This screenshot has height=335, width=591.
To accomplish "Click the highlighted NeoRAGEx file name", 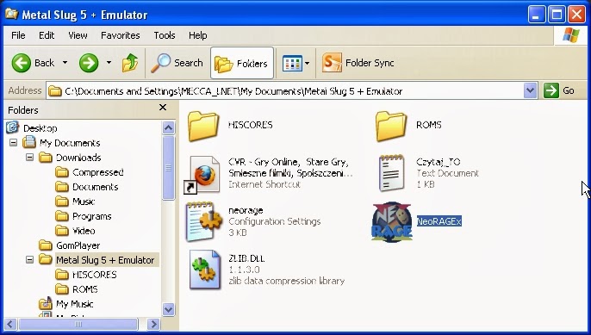I will tap(439, 221).
